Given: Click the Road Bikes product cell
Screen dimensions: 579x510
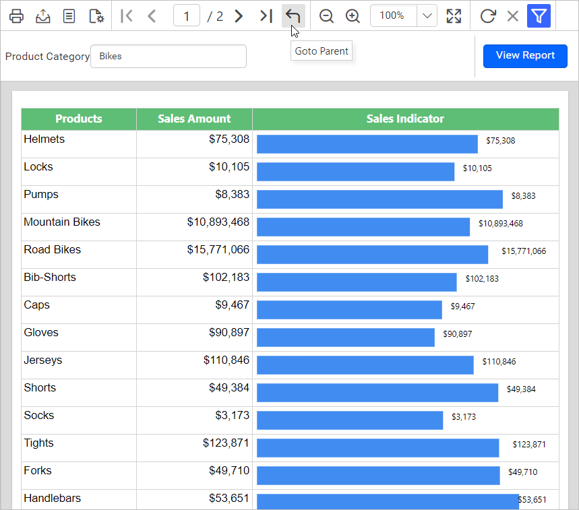Looking at the screenshot, I should [79, 255].
